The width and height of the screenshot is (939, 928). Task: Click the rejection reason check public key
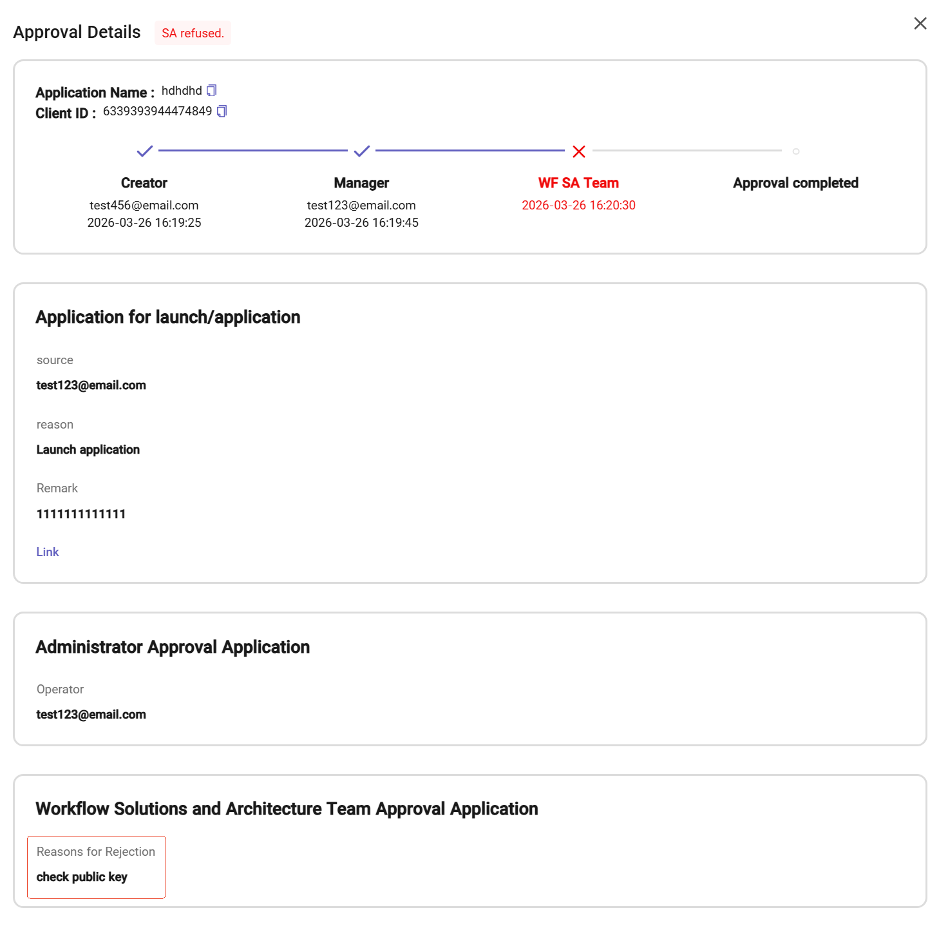[82, 877]
